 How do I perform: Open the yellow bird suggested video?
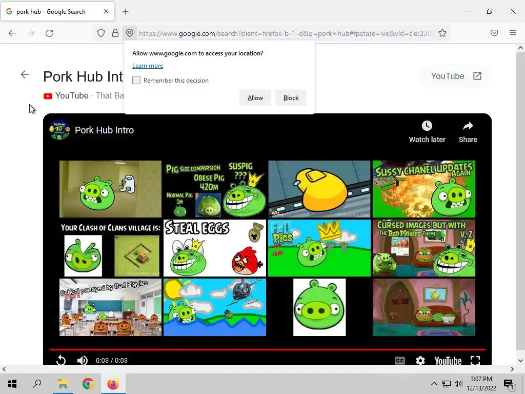click(x=319, y=189)
